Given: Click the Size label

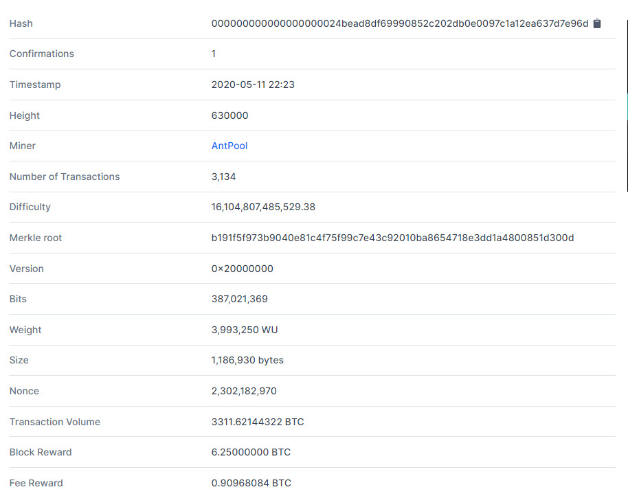Looking at the screenshot, I should [19, 360].
